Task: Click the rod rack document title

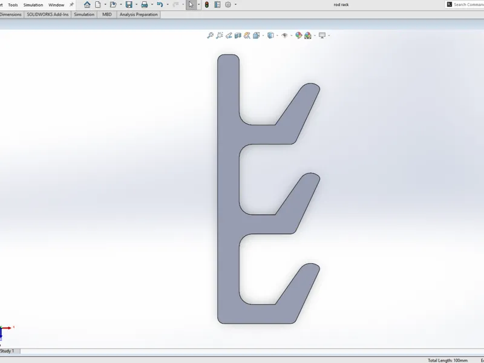Action: [x=341, y=5]
